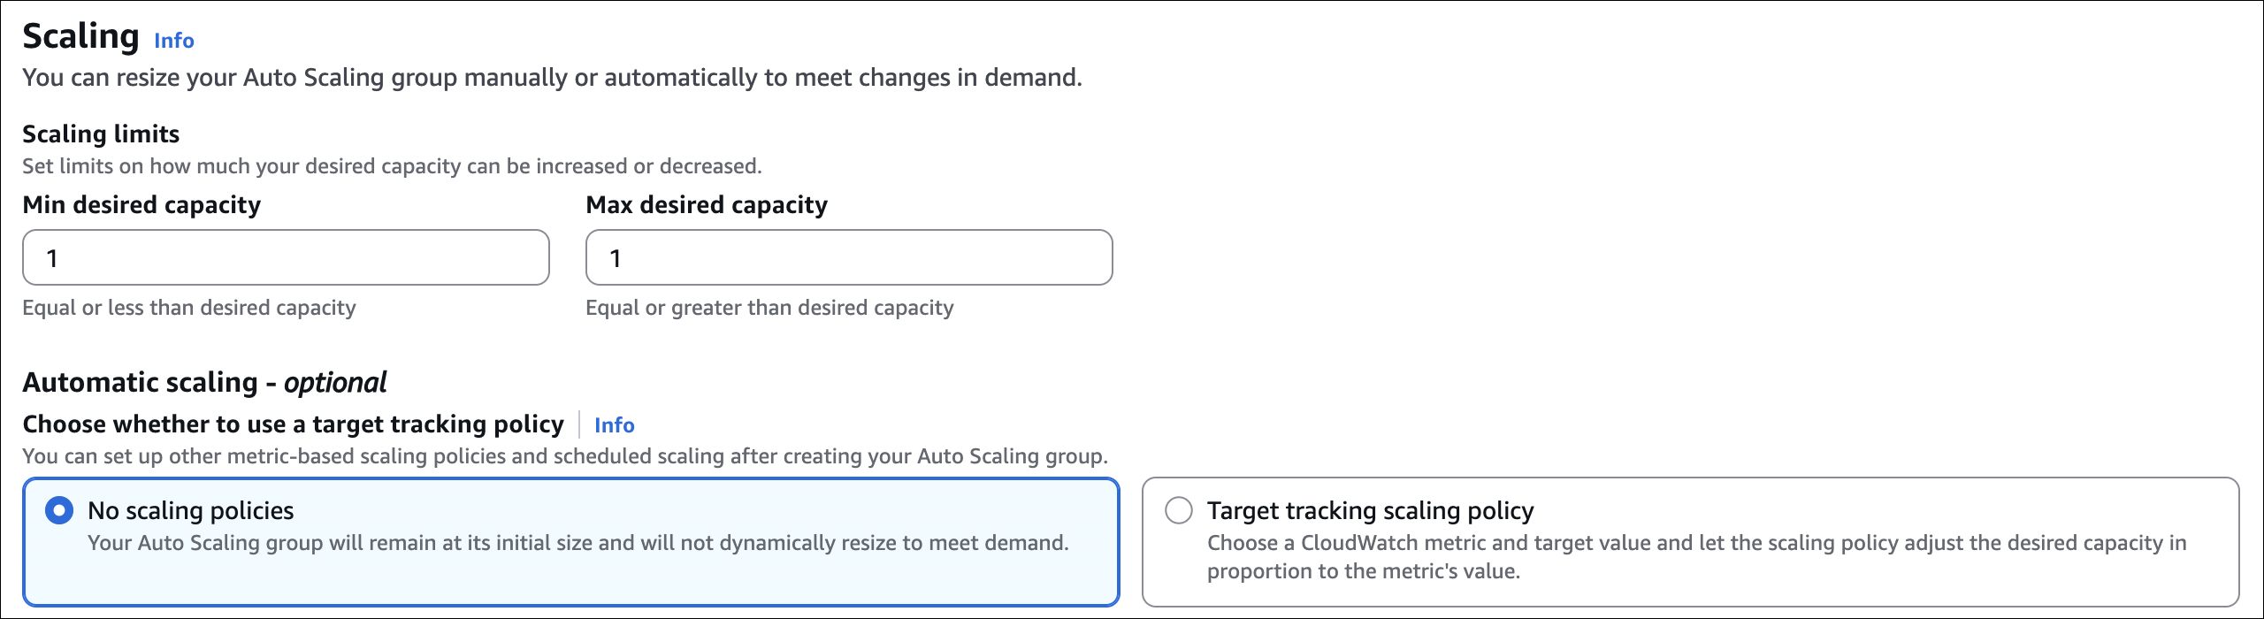Click the No scaling policies label text
The width and height of the screenshot is (2264, 619).
(190, 511)
